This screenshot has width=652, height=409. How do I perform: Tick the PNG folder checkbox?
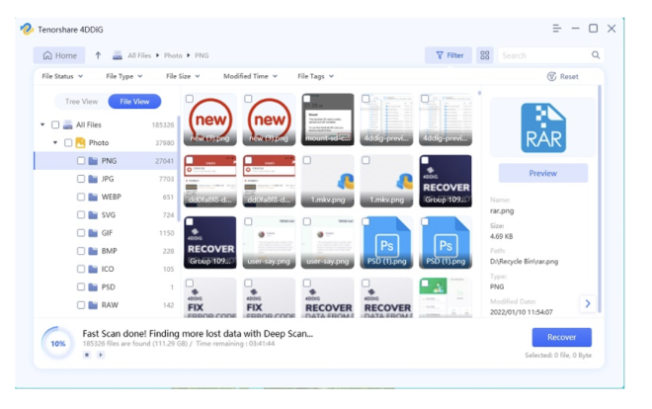[x=81, y=161]
